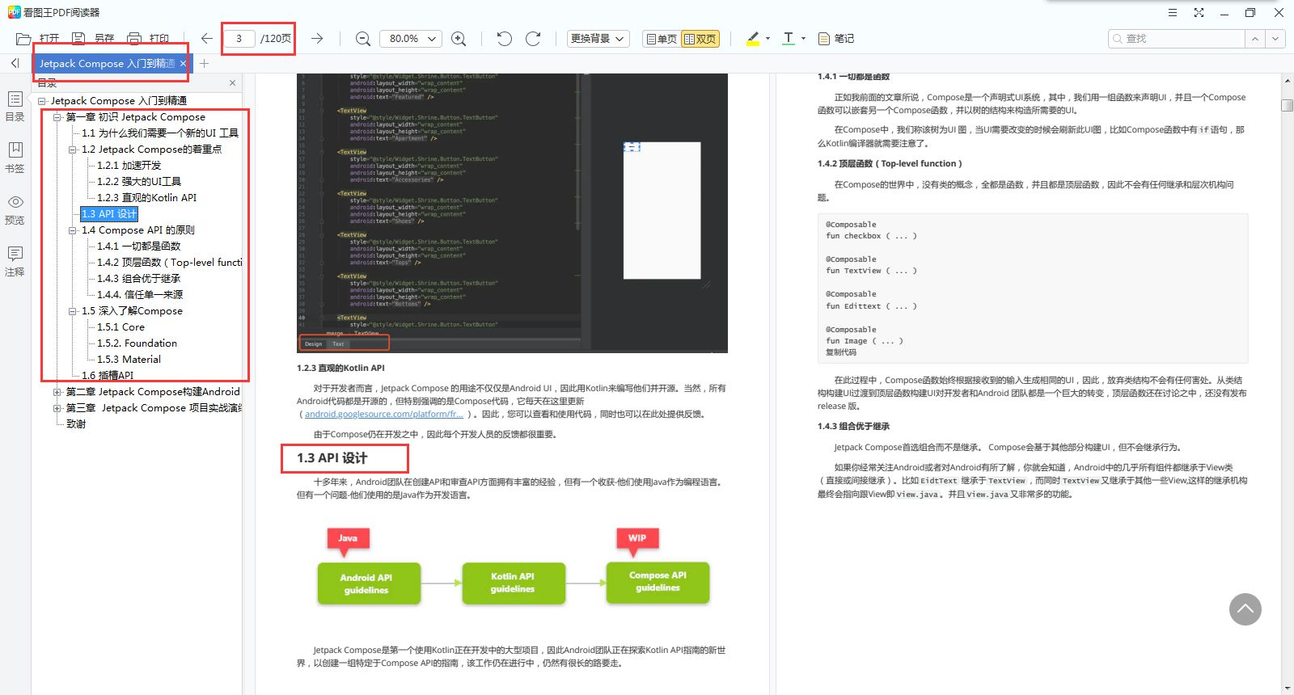
Task: Switch to Jetpack Compose 入门到精通 tab
Action: click(x=107, y=63)
